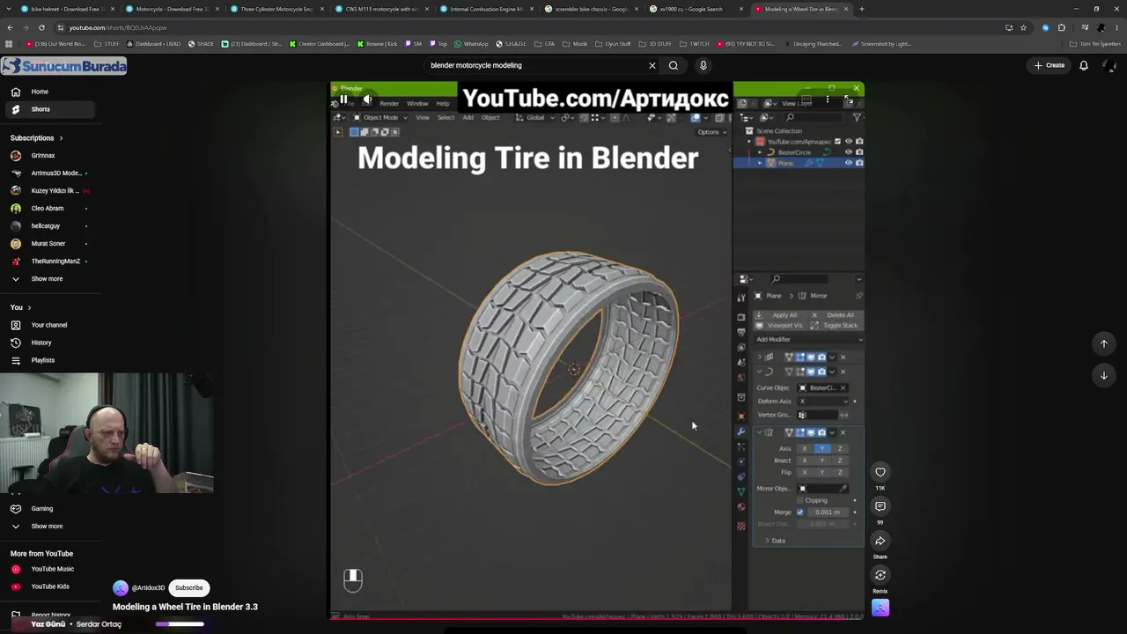This screenshot has width=1127, height=634.
Task: Open Gaming in the sidebar
Action: coord(50,509)
